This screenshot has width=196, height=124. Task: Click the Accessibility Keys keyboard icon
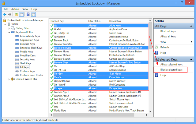(x=17, y=36)
